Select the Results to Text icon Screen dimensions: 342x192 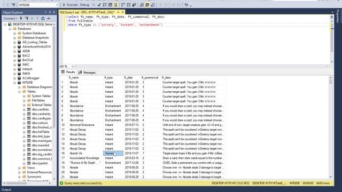tap(142, 5)
